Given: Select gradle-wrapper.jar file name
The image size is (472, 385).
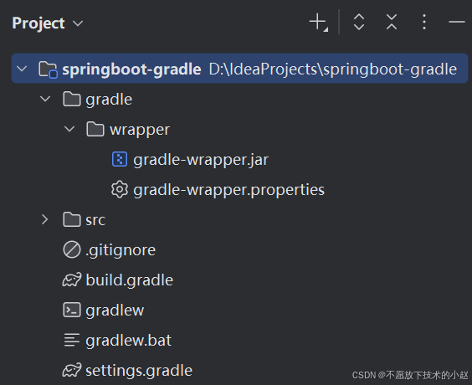Looking at the screenshot, I should [x=201, y=160].
